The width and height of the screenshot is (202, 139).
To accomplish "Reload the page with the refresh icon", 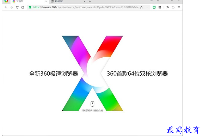I will pos(17,7).
